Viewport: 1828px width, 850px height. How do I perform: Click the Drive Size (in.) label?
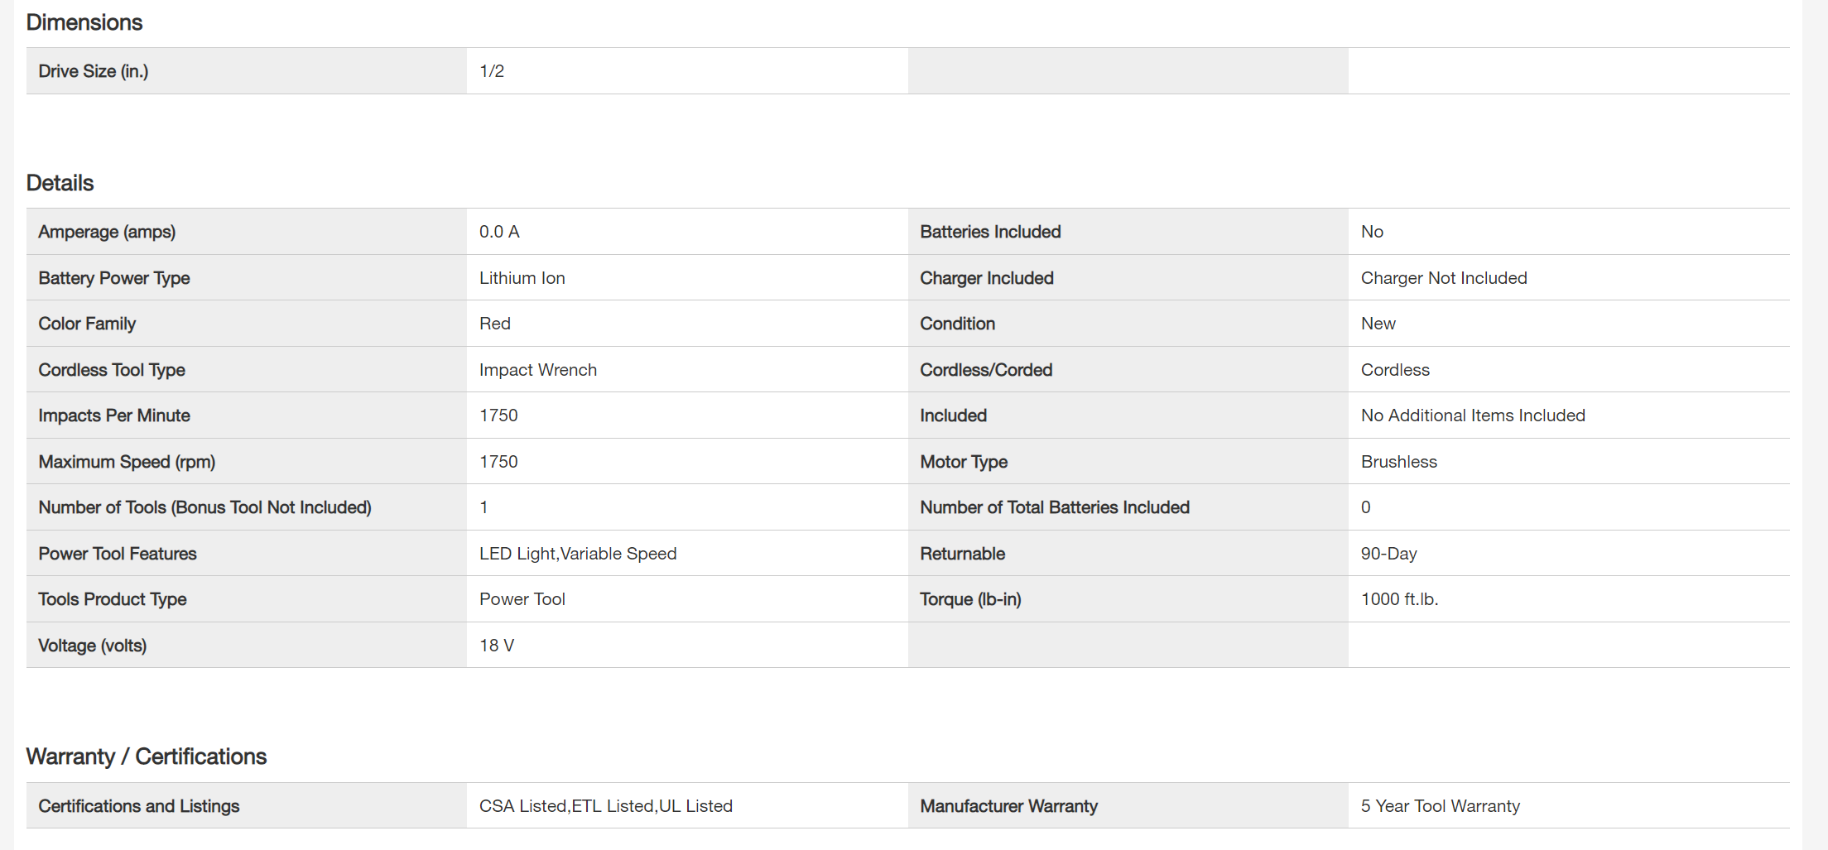coord(94,71)
